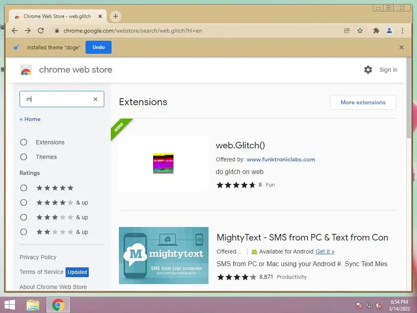The height and width of the screenshot is (313, 417).
Task: Click the theme paintbrush icon in infobar
Action: [x=16, y=47]
